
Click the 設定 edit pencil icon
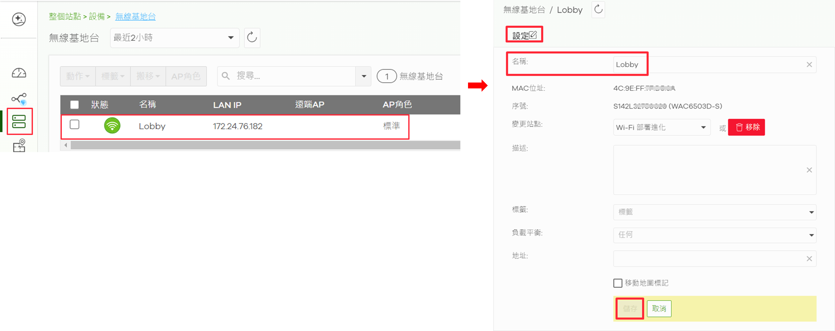click(x=533, y=35)
